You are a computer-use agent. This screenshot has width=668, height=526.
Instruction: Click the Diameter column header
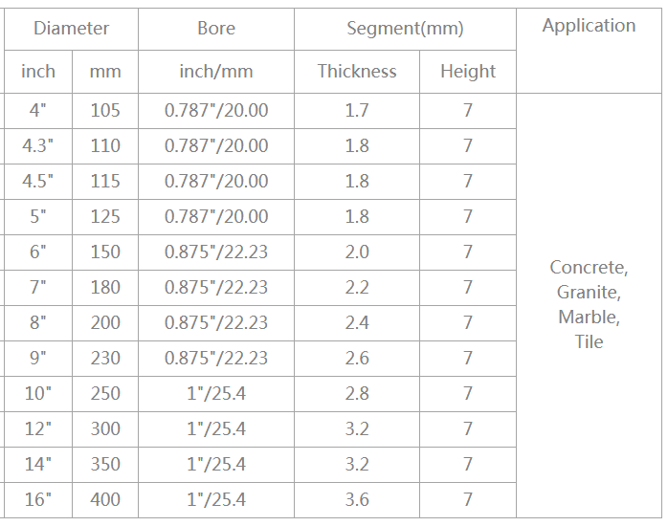tap(71, 29)
